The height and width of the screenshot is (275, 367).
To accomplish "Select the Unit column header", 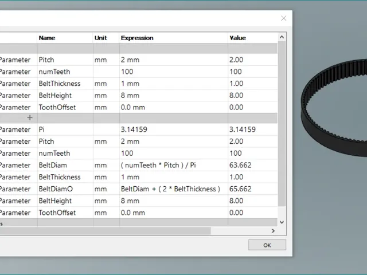I will 106,38.
